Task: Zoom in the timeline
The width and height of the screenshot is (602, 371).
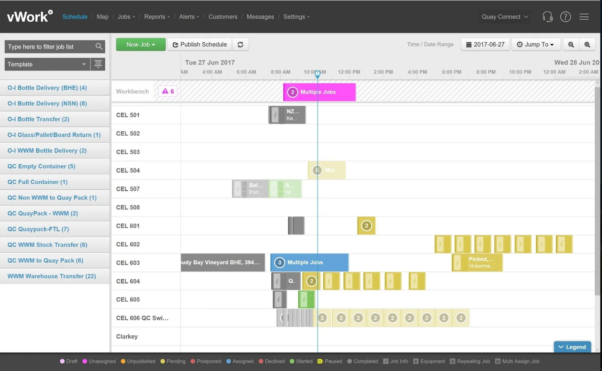Action: (x=587, y=45)
